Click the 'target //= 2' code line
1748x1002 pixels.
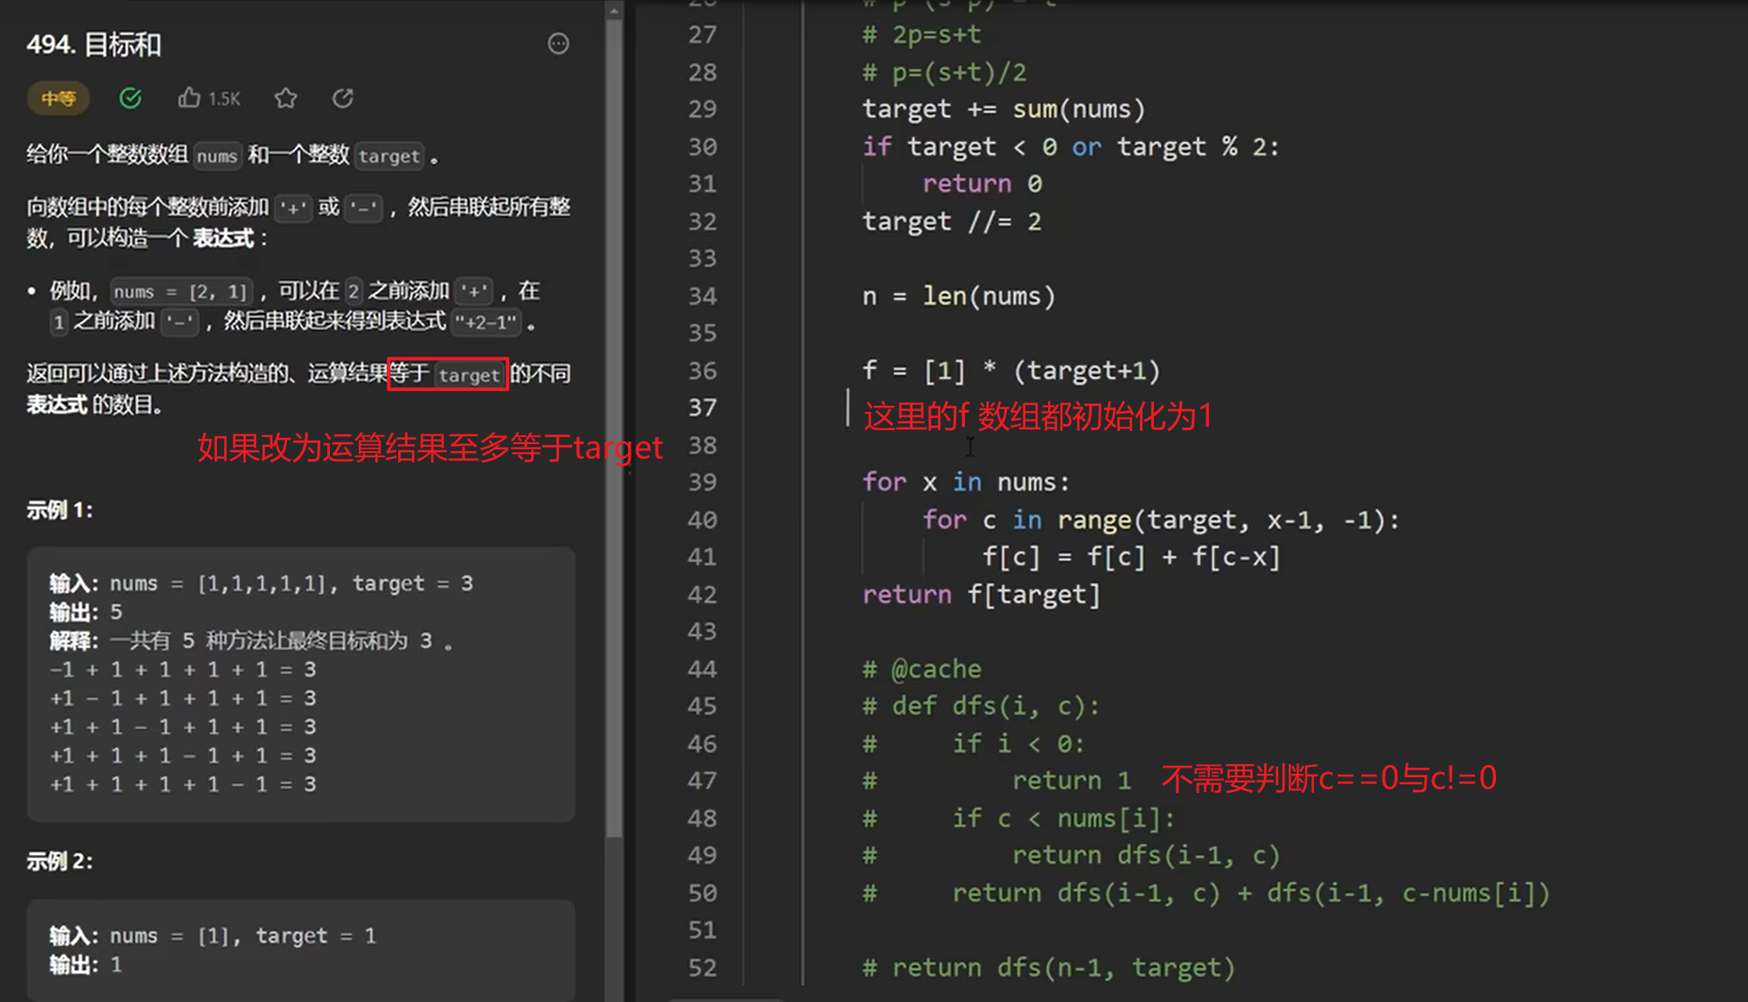tap(951, 221)
